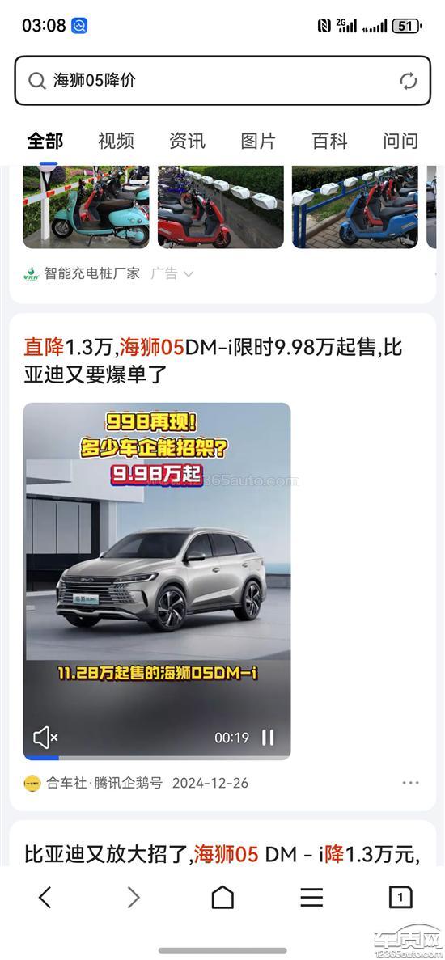Viewport: 445px width, 960px height.
Task: Switch to the 视频 tab
Action: coord(116,141)
